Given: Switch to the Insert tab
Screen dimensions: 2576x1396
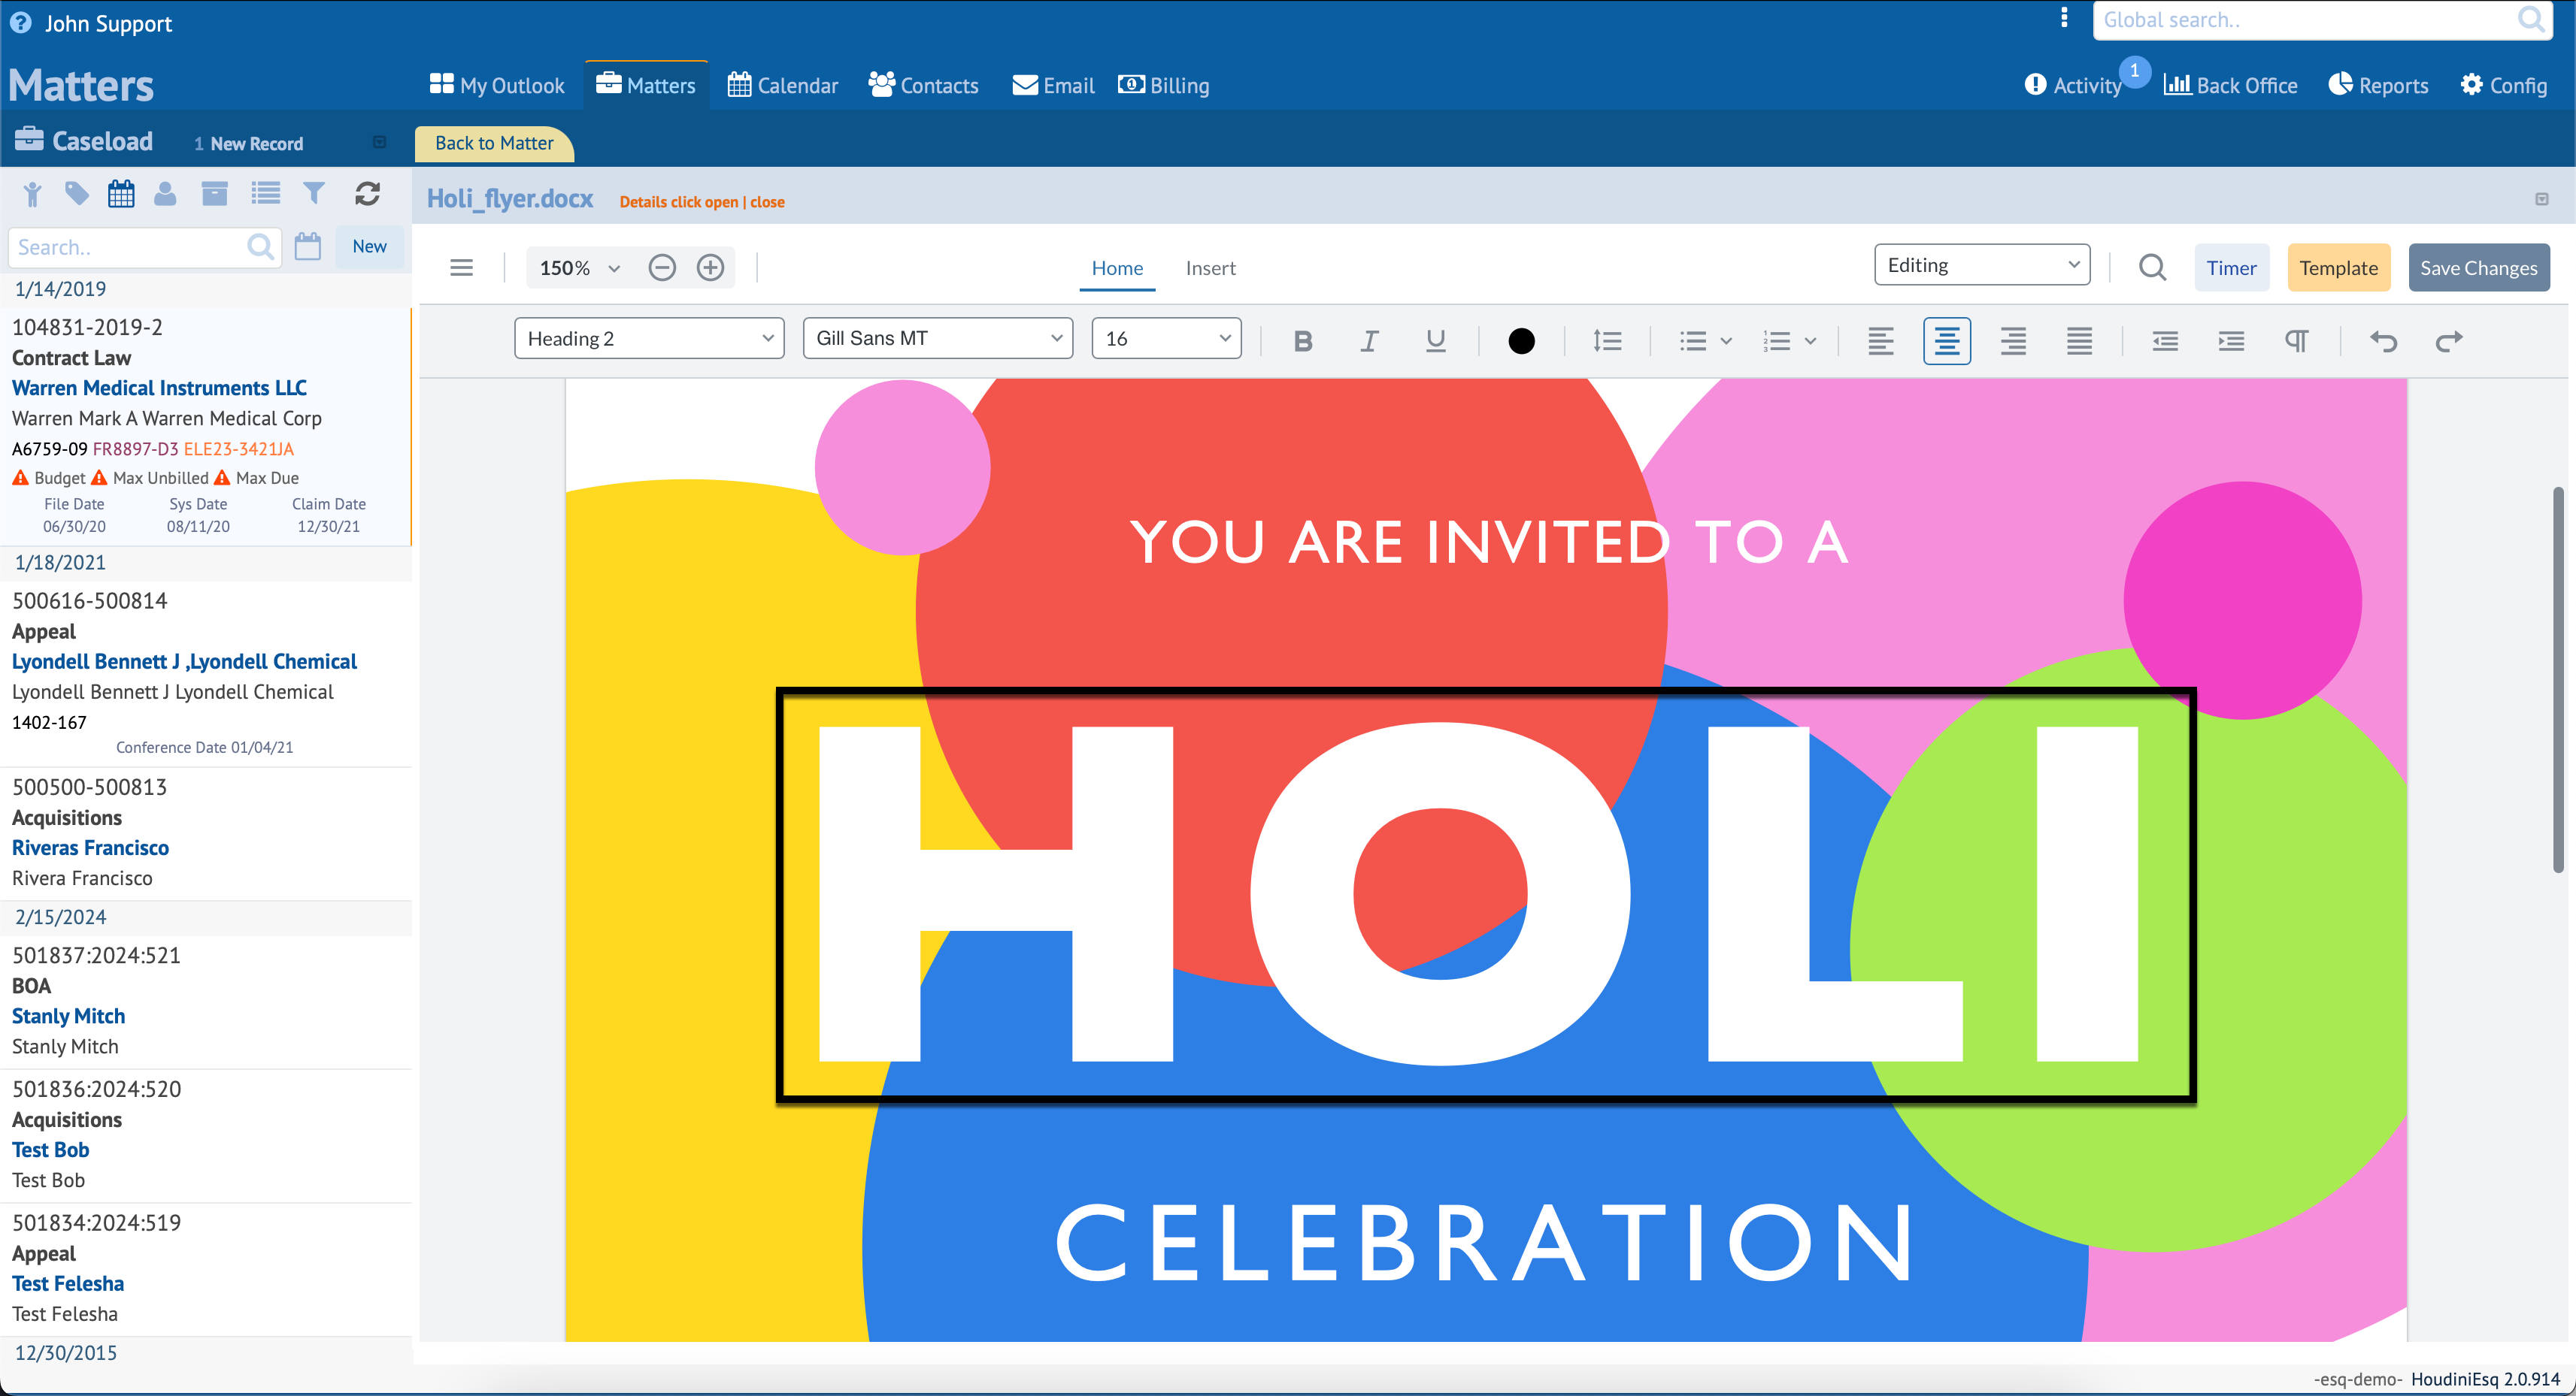Looking at the screenshot, I should (x=1210, y=267).
